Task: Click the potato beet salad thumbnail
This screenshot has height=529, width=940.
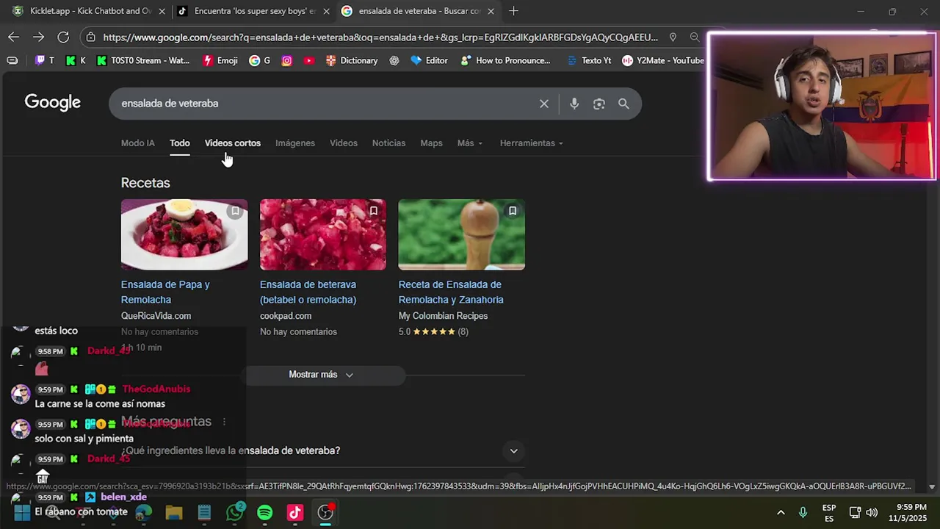Action: (x=184, y=234)
